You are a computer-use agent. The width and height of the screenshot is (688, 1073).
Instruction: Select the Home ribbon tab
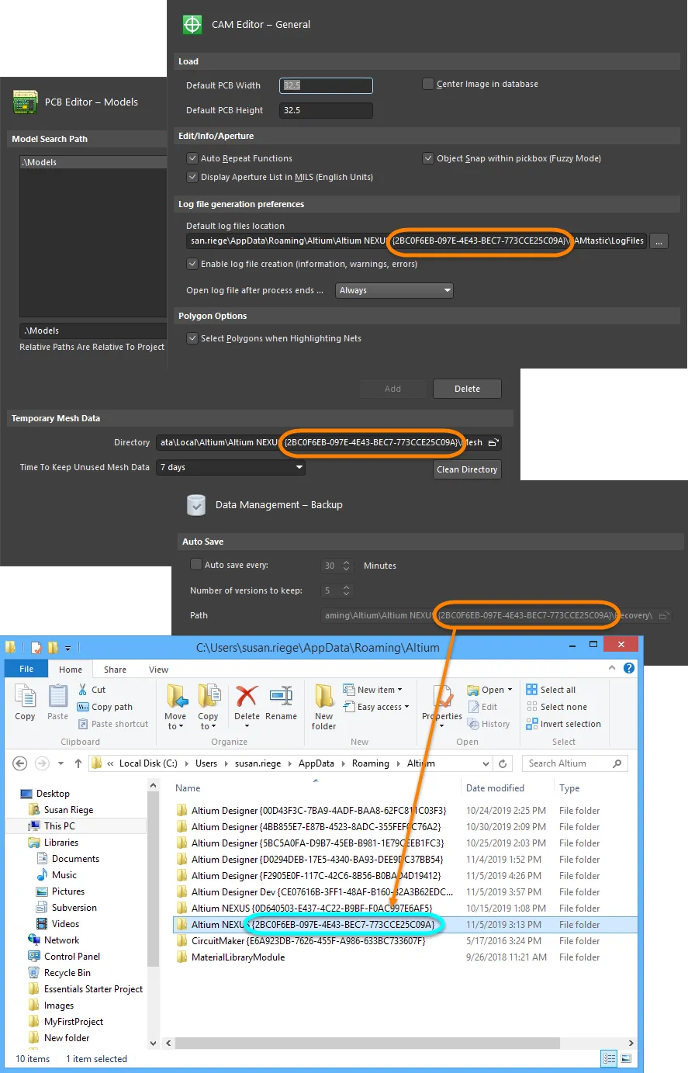[71, 670]
